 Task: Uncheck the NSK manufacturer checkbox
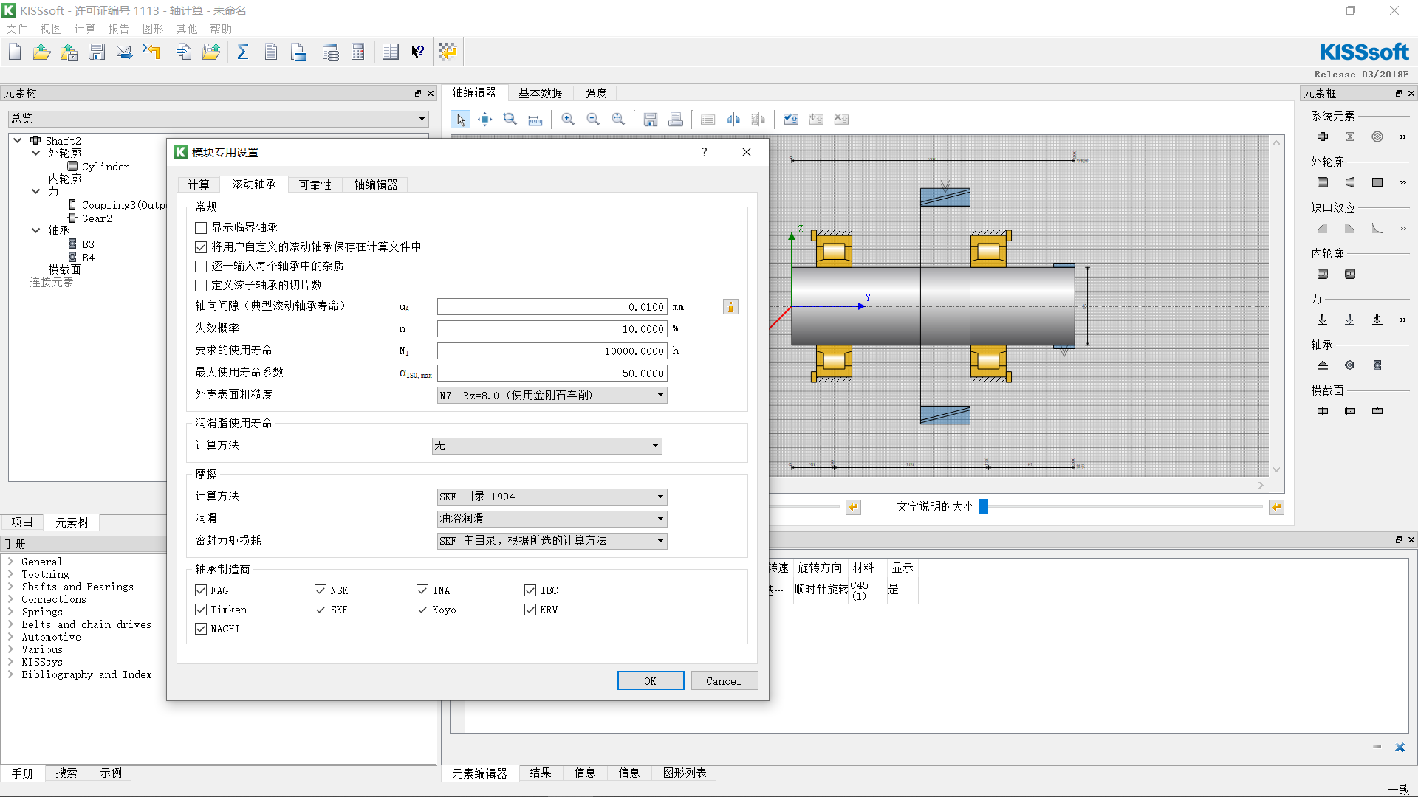tap(321, 590)
